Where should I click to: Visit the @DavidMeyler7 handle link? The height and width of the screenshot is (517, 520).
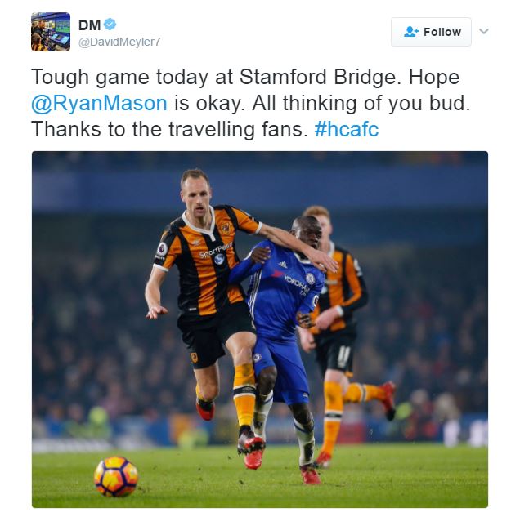pyautogui.click(x=119, y=42)
